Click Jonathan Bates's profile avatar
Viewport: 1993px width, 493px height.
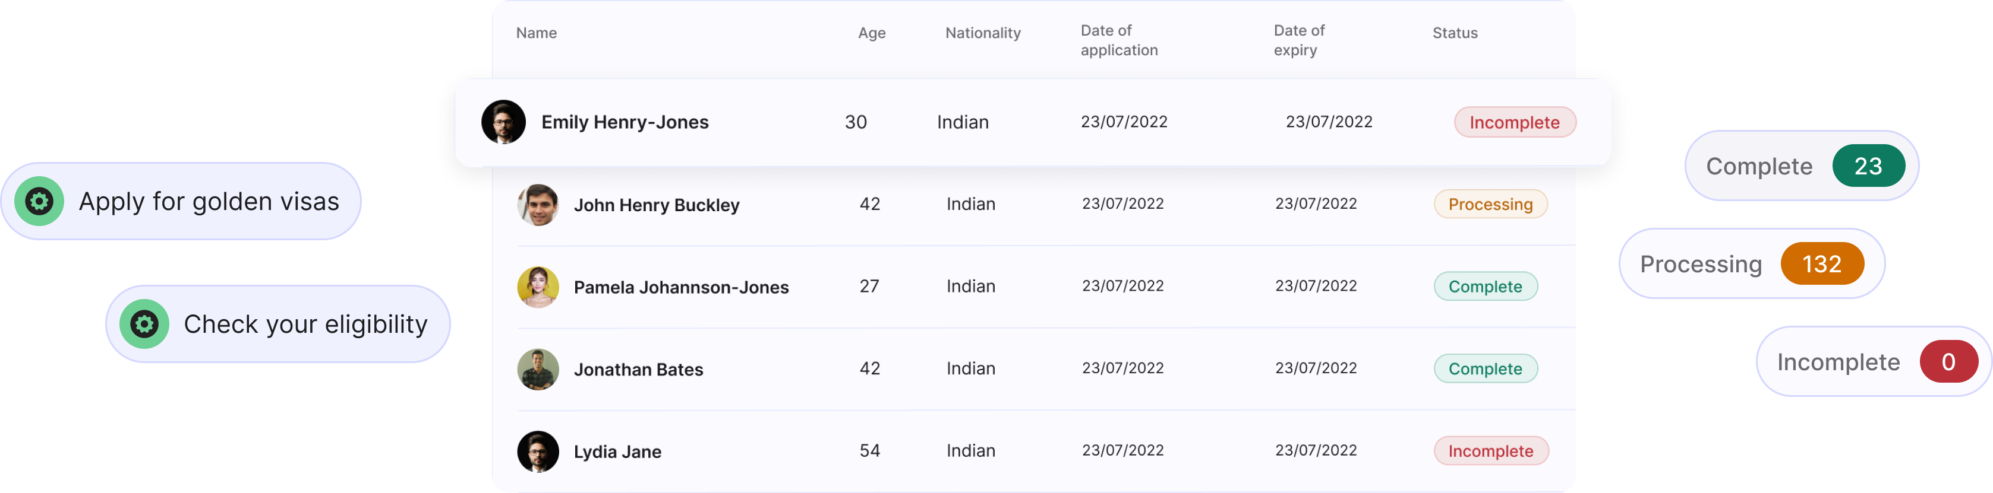click(x=538, y=370)
